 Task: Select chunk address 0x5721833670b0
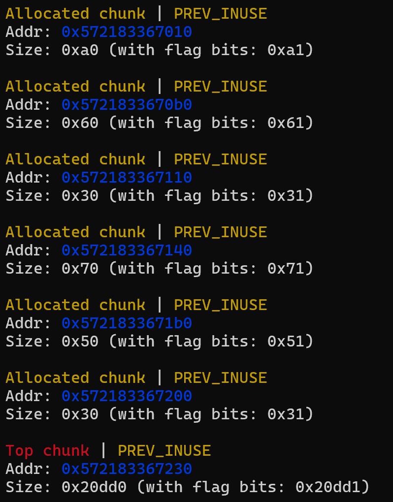(127, 105)
